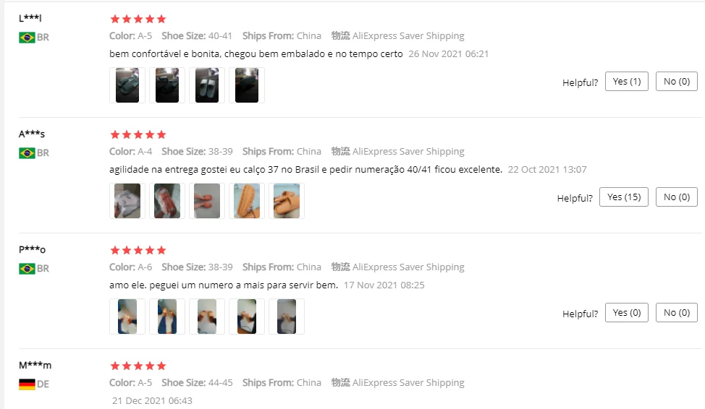Click five-star rating of P***o's review
The height and width of the screenshot is (409, 705).
pyautogui.click(x=138, y=250)
